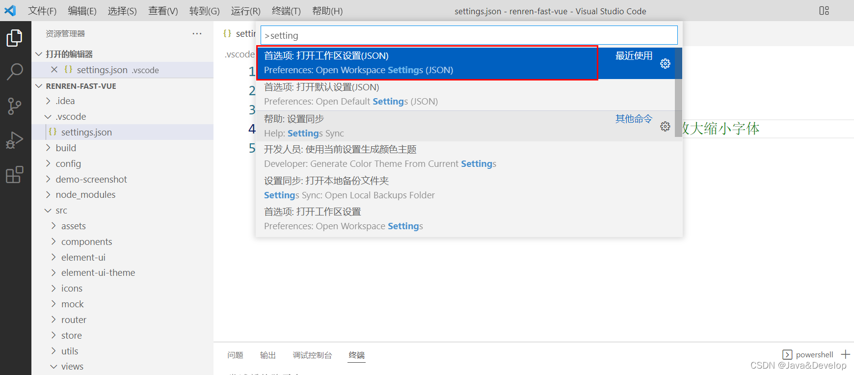Collapse the RENREN-FAST-VUE project section
The width and height of the screenshot is (854, 375).
39,86
